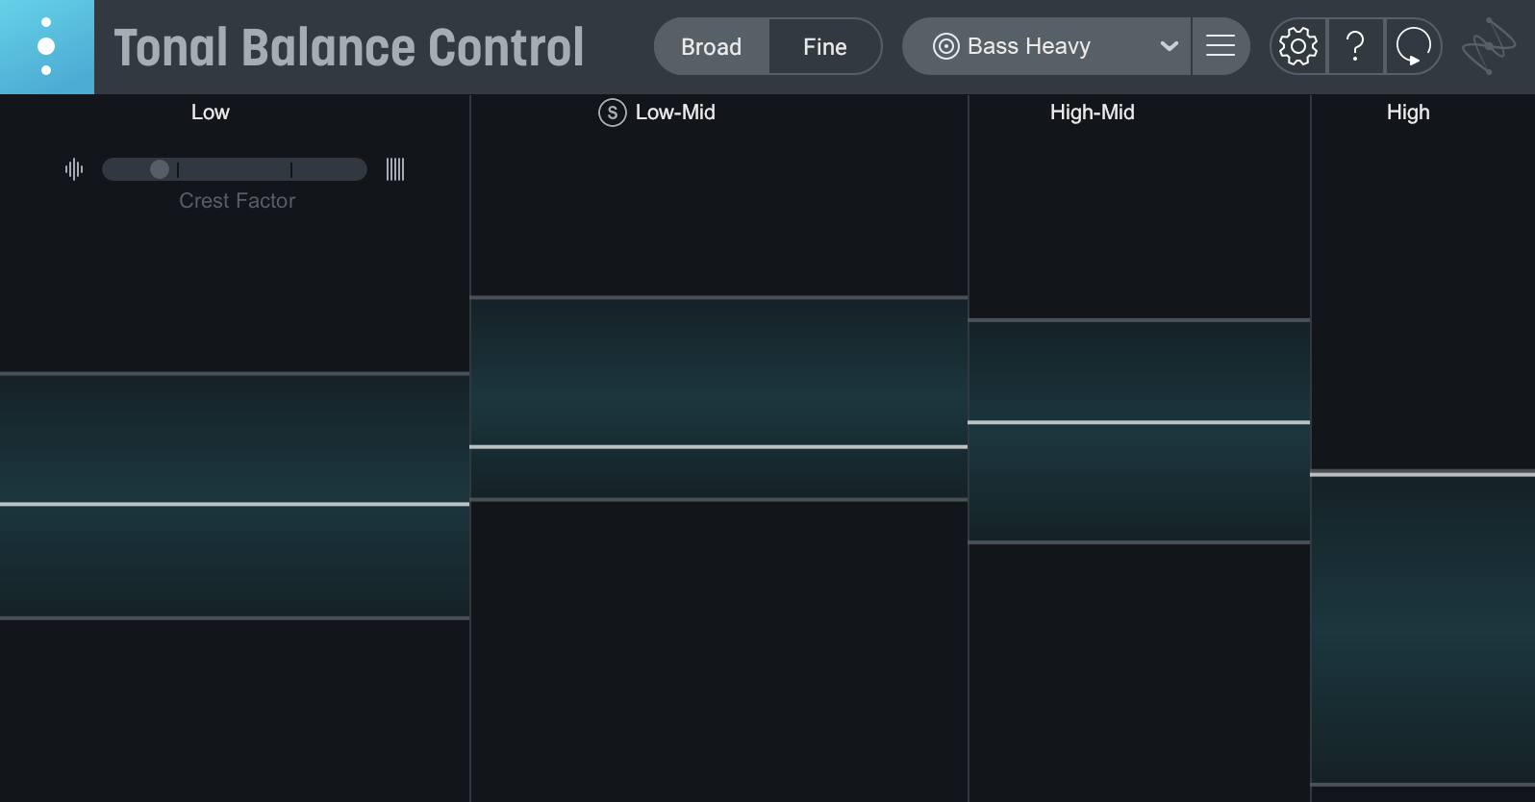This screenshot has height=802, width=1535.
Task: Solo the Low-Mid band
Action: [613, 113]
